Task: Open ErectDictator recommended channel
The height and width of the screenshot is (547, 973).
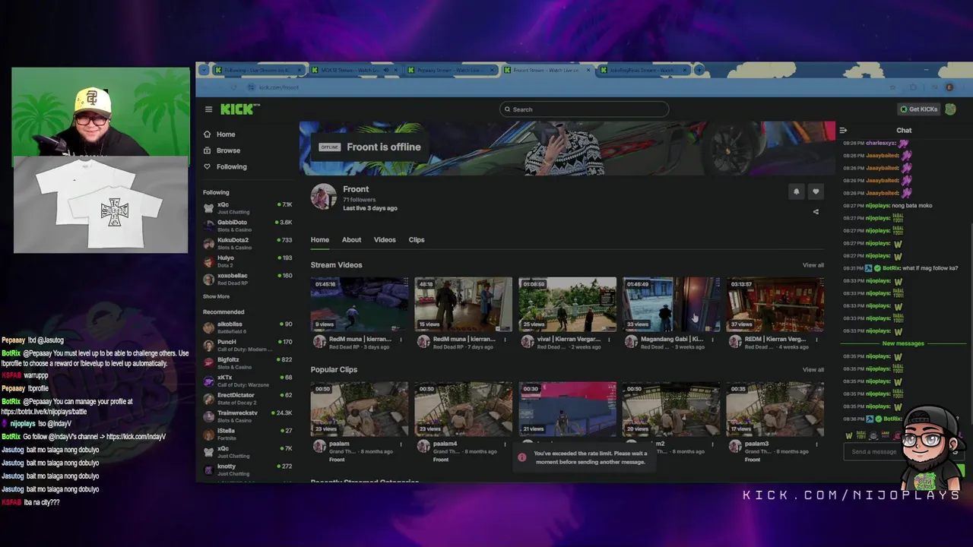Action: (x=247, y=398)
